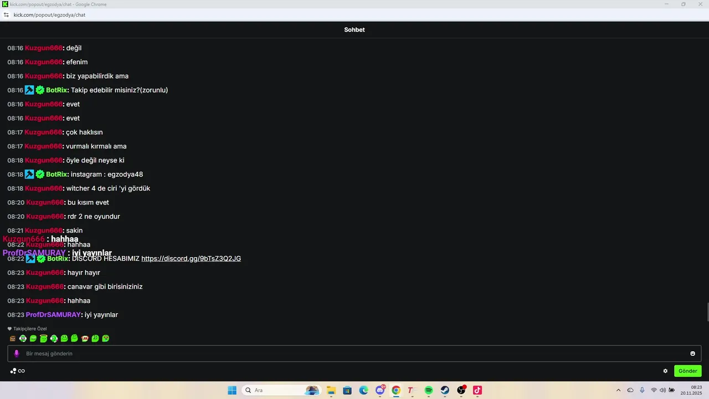Screen dimensions: 709x399
Task: Launch Microsoft Edge from the taskbar
Action: click(x=363, y=390)
